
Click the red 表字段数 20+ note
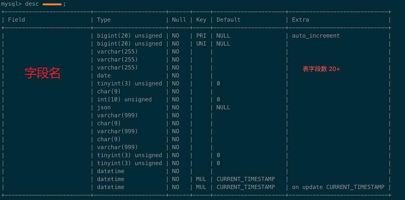click(x=321, y=69)
